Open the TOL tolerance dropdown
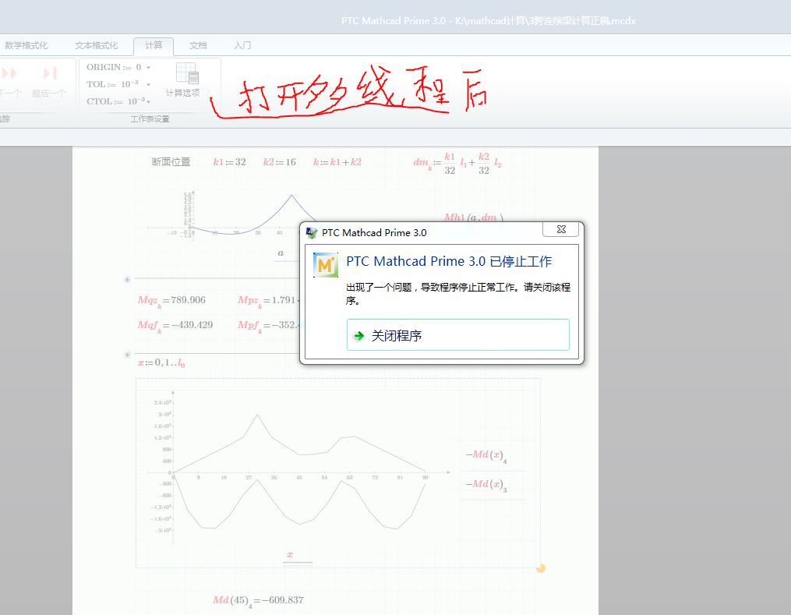This screenshot has width=791, height=615. point(148,85)
